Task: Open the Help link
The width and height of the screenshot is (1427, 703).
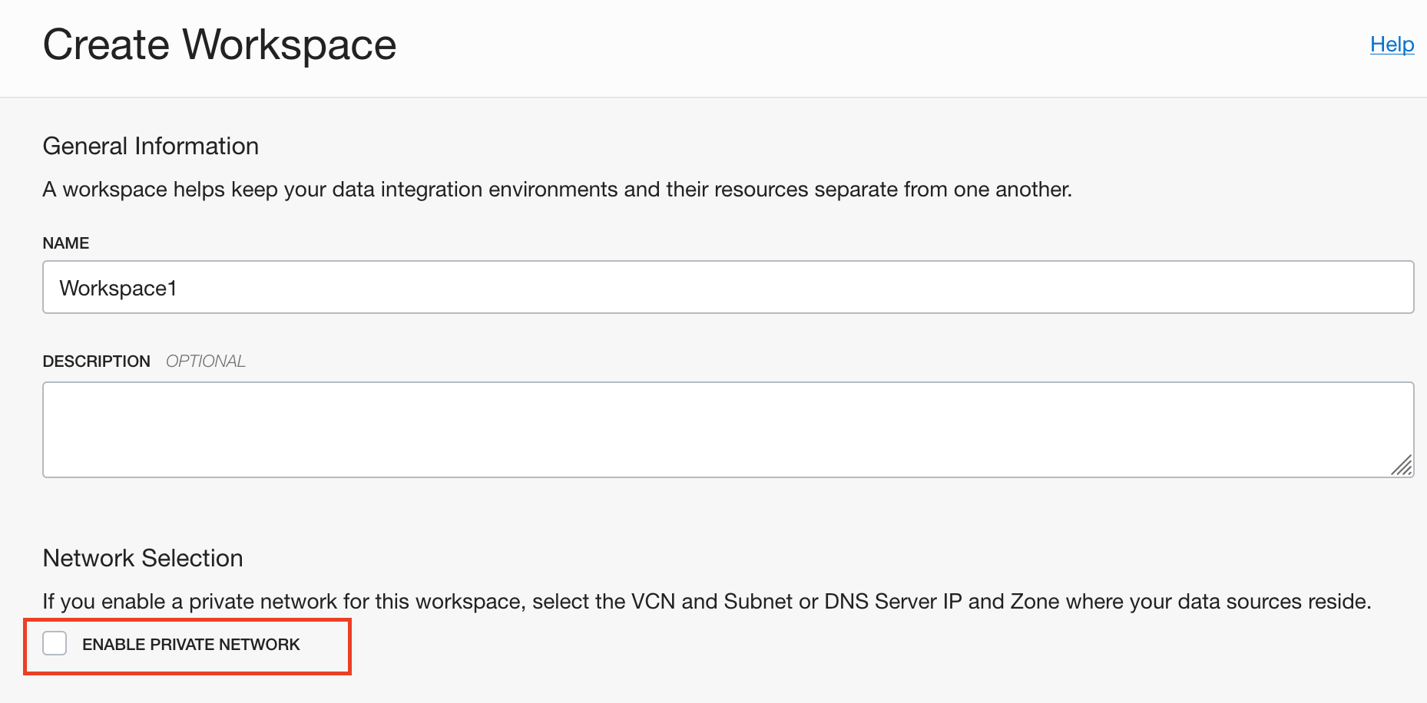Action: (1392, 45)
